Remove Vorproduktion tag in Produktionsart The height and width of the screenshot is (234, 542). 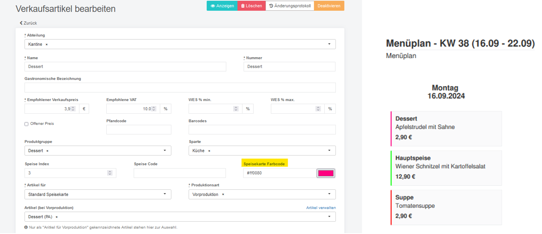coord(223,194)
